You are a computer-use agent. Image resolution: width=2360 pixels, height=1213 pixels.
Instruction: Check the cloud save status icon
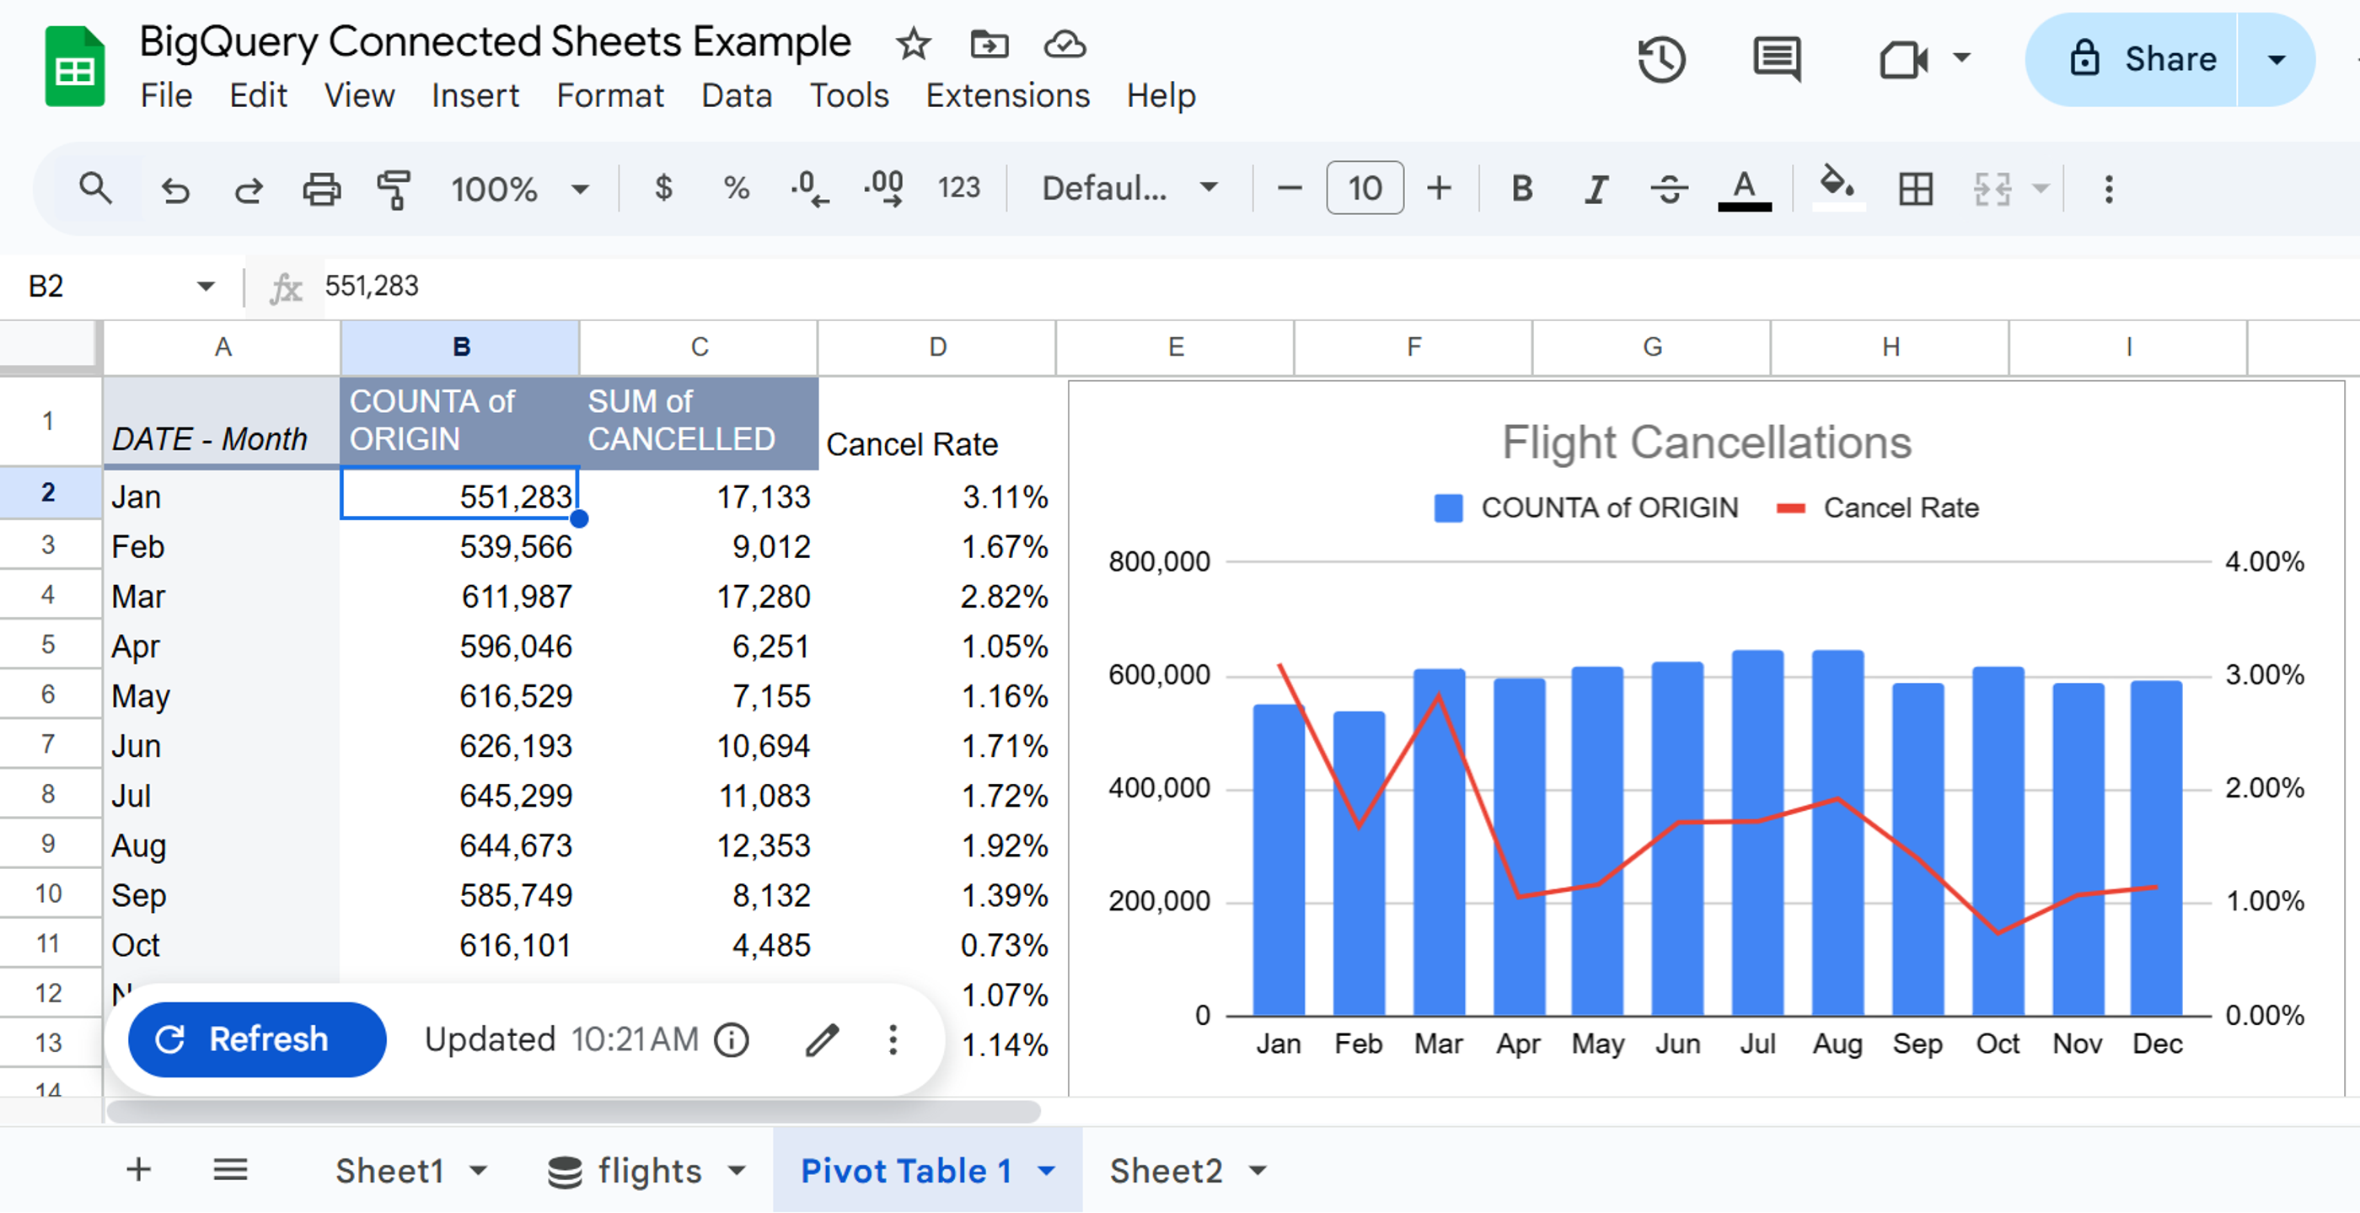[x=1065, y=43]
